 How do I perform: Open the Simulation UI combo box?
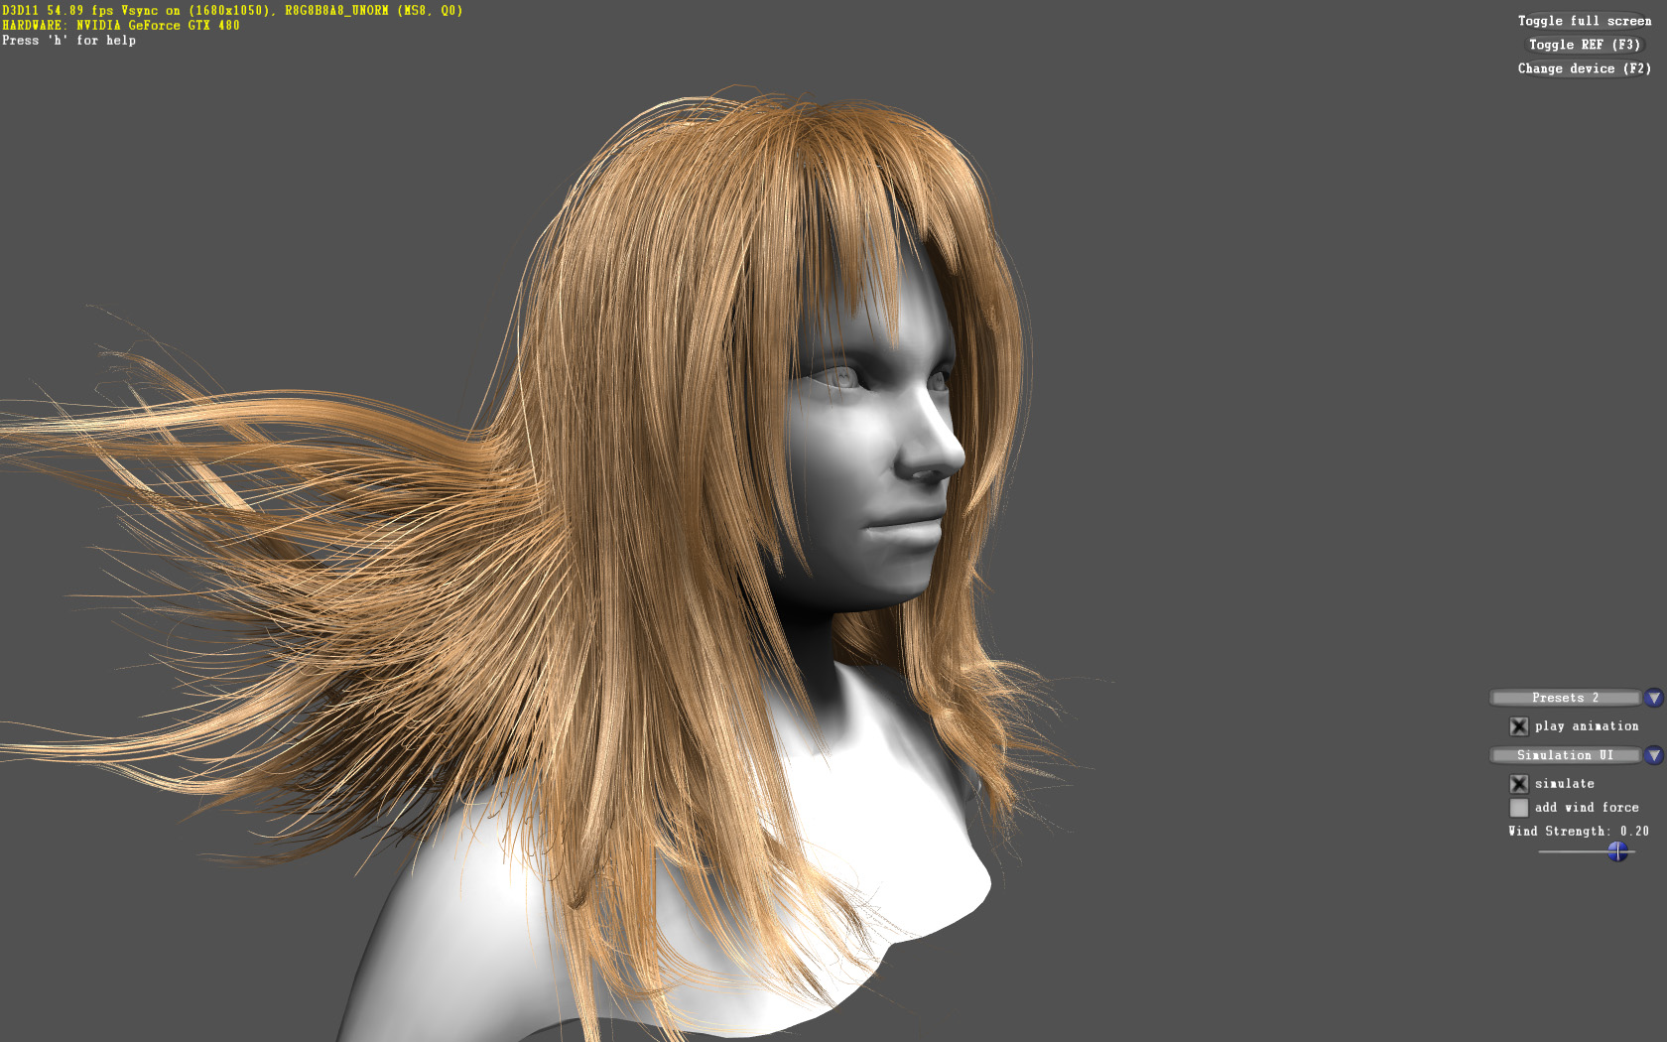pos(1565,755)
